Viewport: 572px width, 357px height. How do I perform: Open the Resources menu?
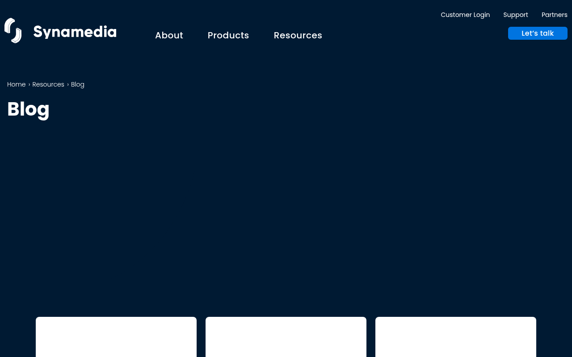tap(298, 35)
